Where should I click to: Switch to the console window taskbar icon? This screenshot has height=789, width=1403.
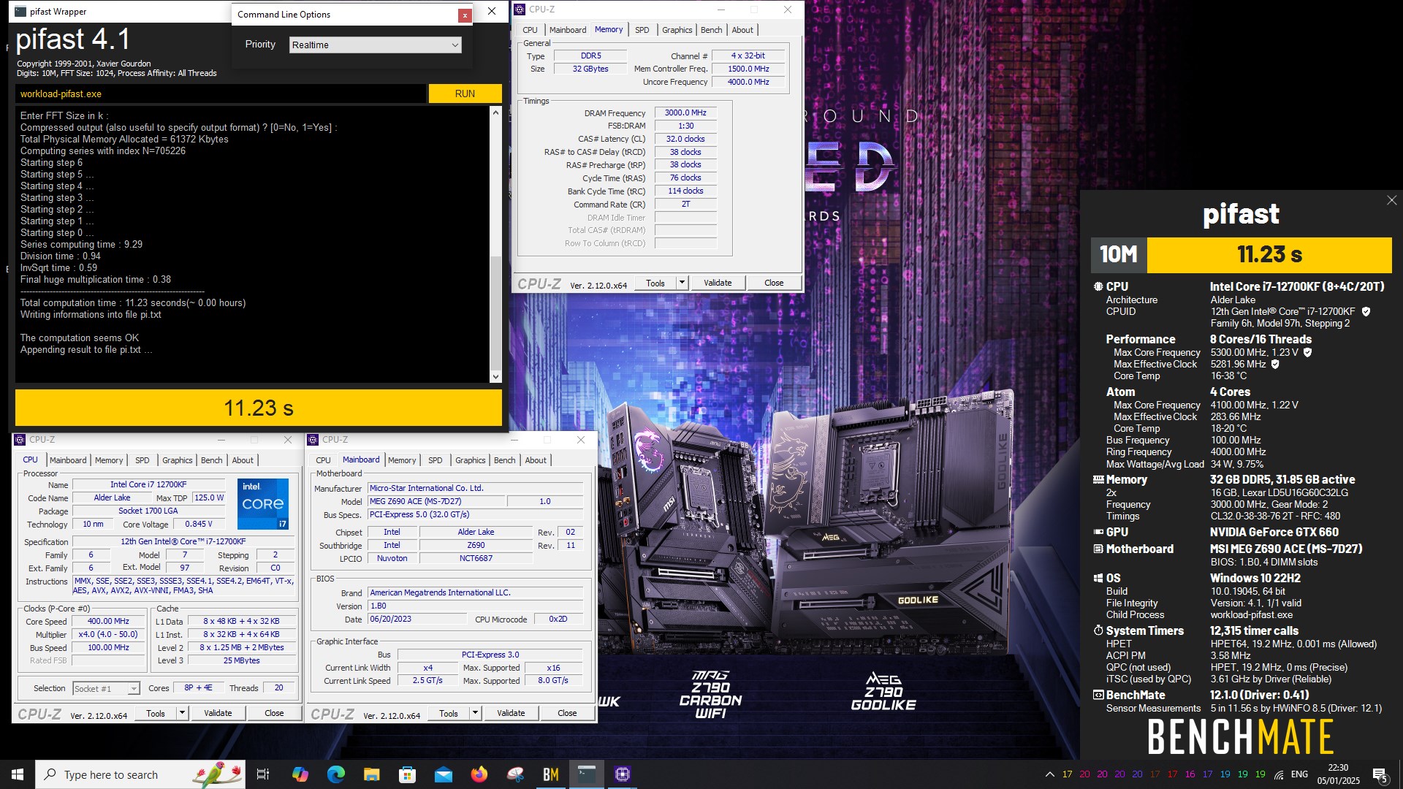point(586,774)
